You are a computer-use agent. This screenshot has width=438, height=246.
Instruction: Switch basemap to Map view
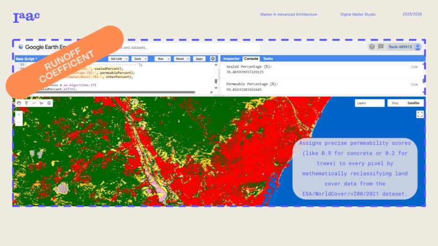(x=395, y=103)
